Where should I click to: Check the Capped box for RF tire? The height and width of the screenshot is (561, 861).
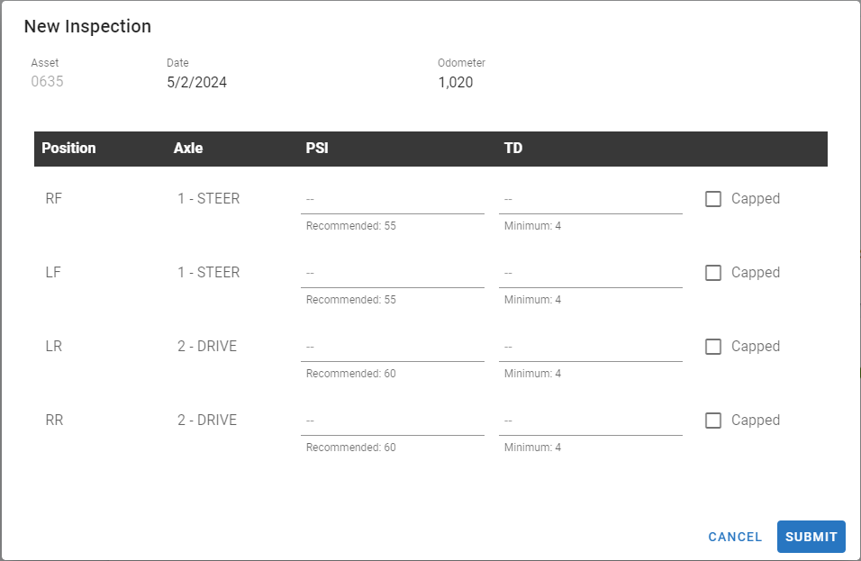(713, 199)
